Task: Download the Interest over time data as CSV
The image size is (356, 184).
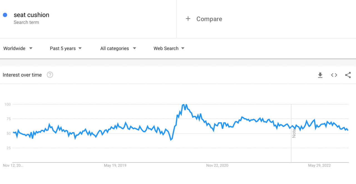Action: tap(320, 75)
